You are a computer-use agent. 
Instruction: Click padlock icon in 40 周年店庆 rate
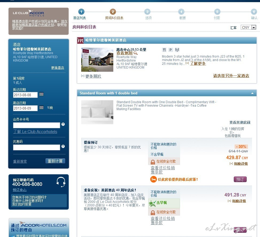pos(153,212)
